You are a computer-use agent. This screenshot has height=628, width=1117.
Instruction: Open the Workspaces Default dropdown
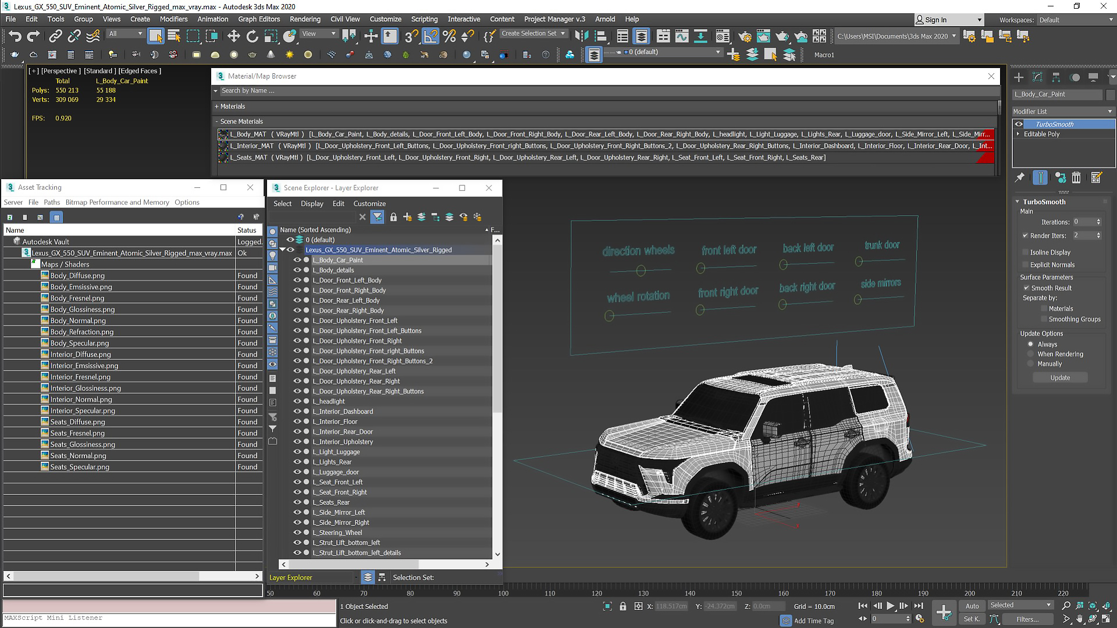point(1076,20)
